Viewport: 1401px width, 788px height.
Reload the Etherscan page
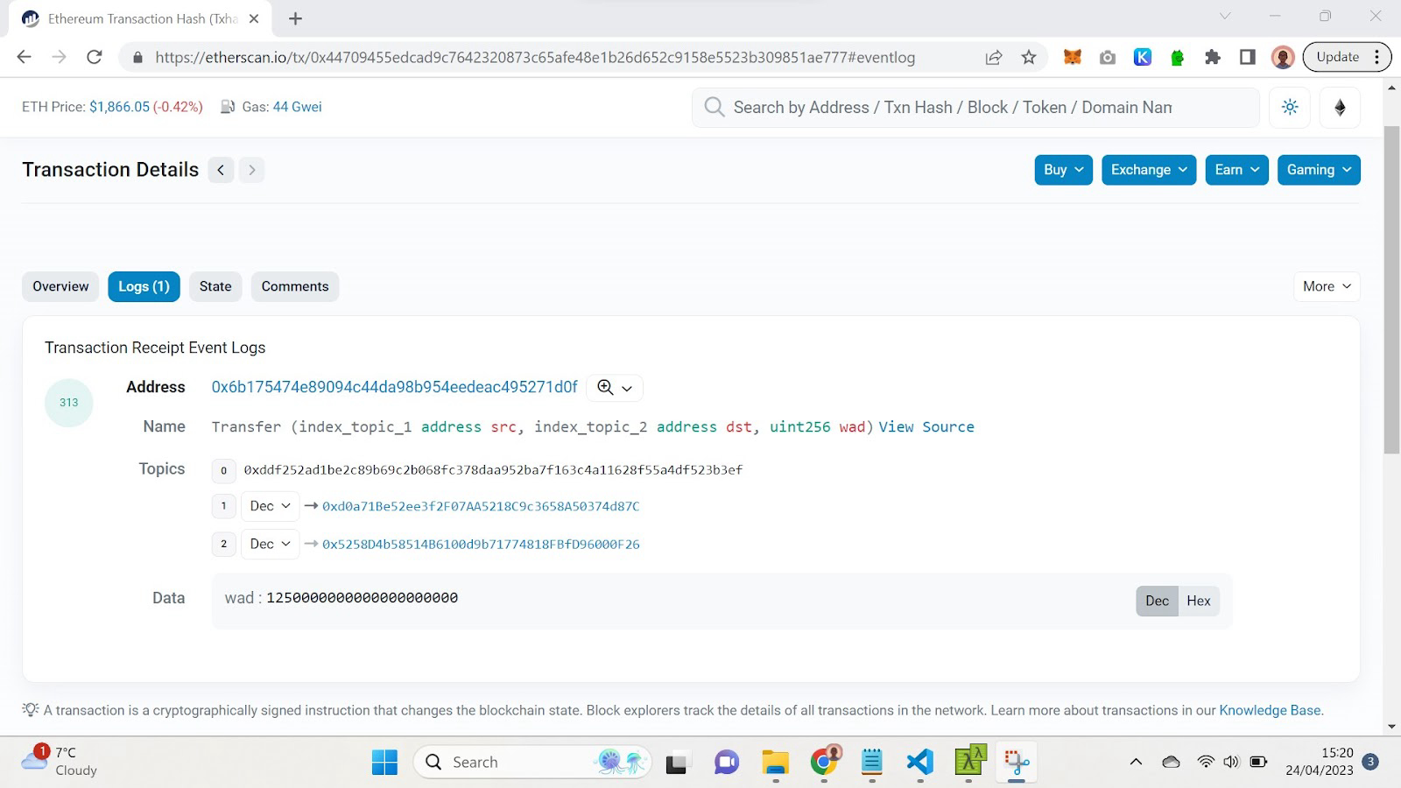point(95,57)
